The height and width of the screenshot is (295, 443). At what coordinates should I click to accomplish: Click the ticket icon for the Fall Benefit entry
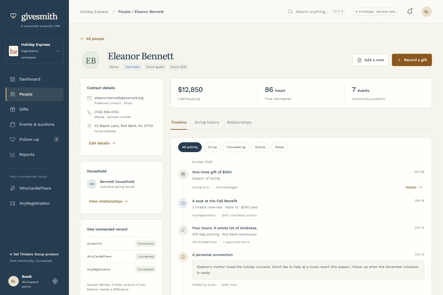pyautogui.click(x=183, y=203)
